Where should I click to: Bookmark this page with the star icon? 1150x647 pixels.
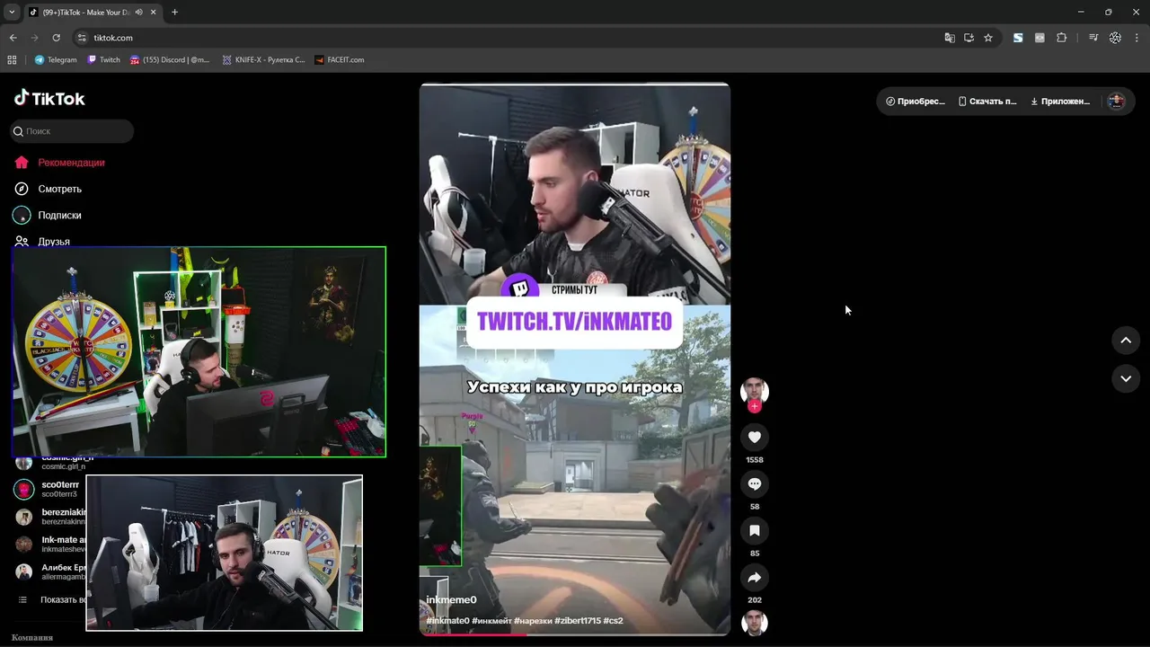coord(988,38)
